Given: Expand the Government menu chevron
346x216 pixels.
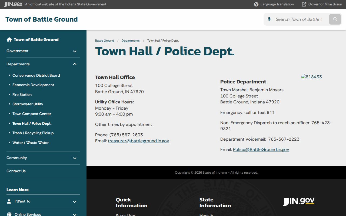Looking at the screenshot, I should [x=75, y=51].
